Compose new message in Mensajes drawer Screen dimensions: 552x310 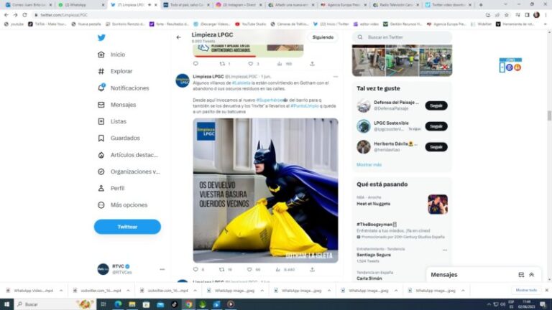(x=521, y=275)
